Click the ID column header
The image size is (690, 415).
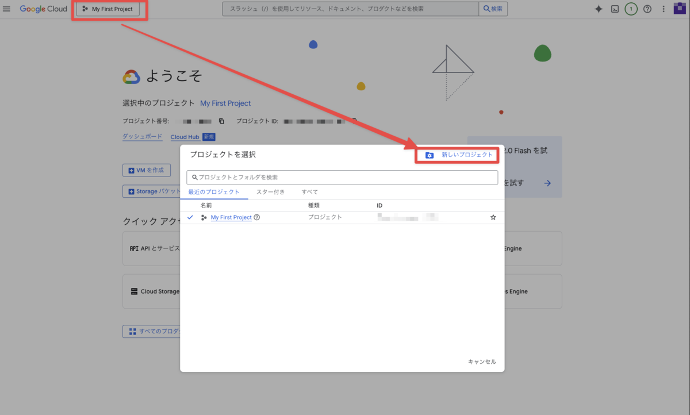379,205
